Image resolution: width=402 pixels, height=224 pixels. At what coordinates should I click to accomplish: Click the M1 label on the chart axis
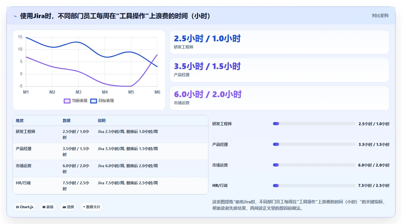click(26, 92)
